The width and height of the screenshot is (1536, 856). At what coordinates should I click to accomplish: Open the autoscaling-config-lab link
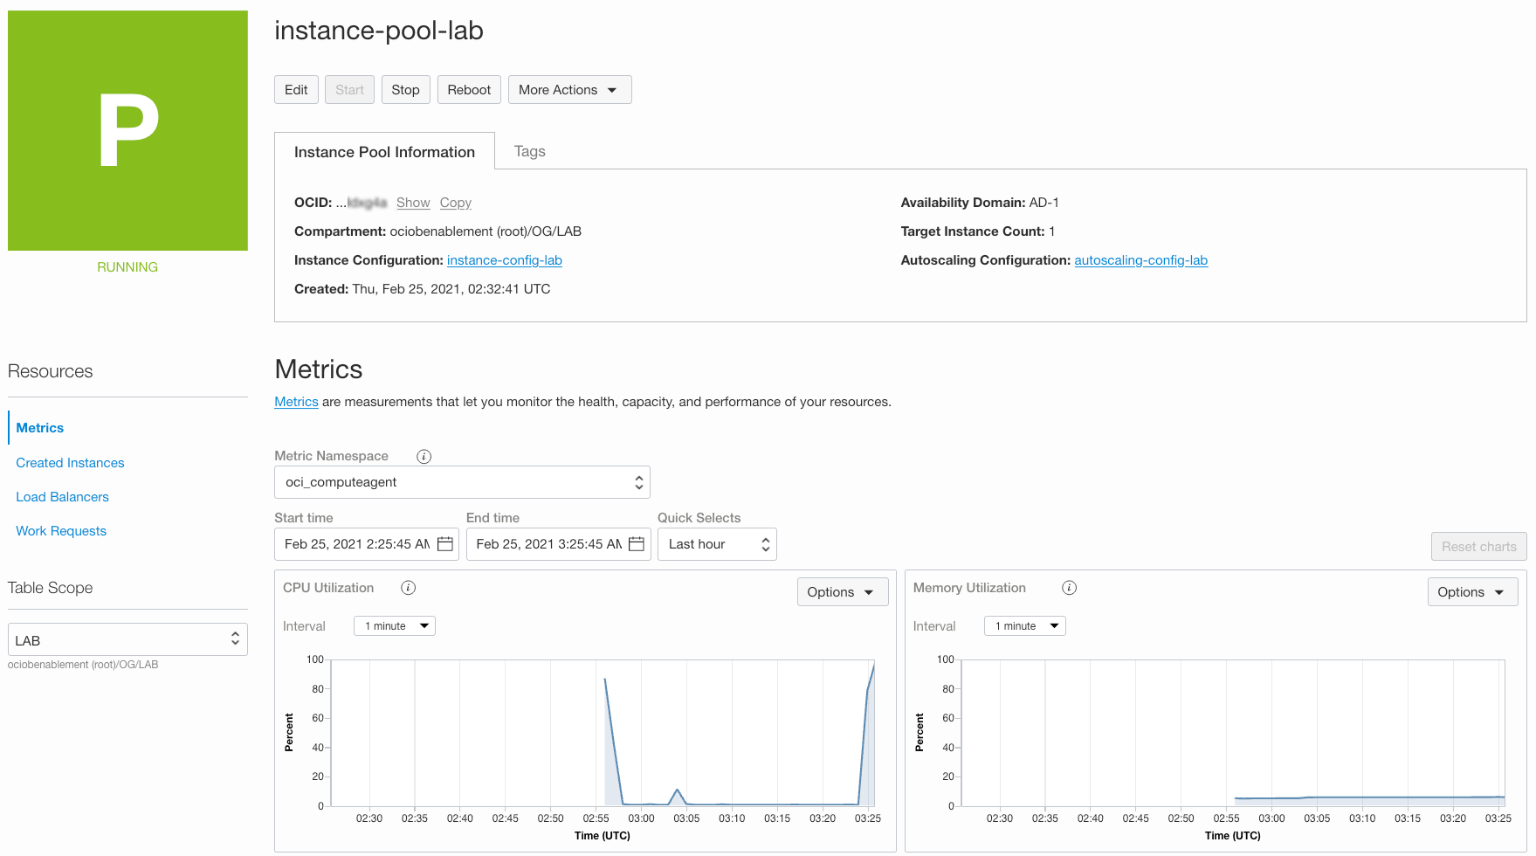(1140, 260)
